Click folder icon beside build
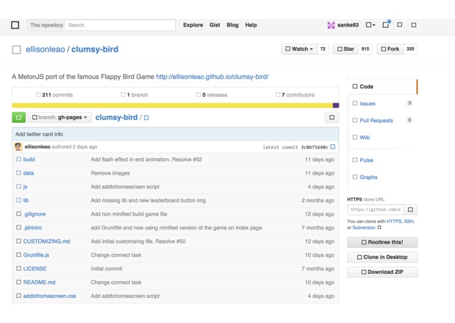 pos(18,160)
